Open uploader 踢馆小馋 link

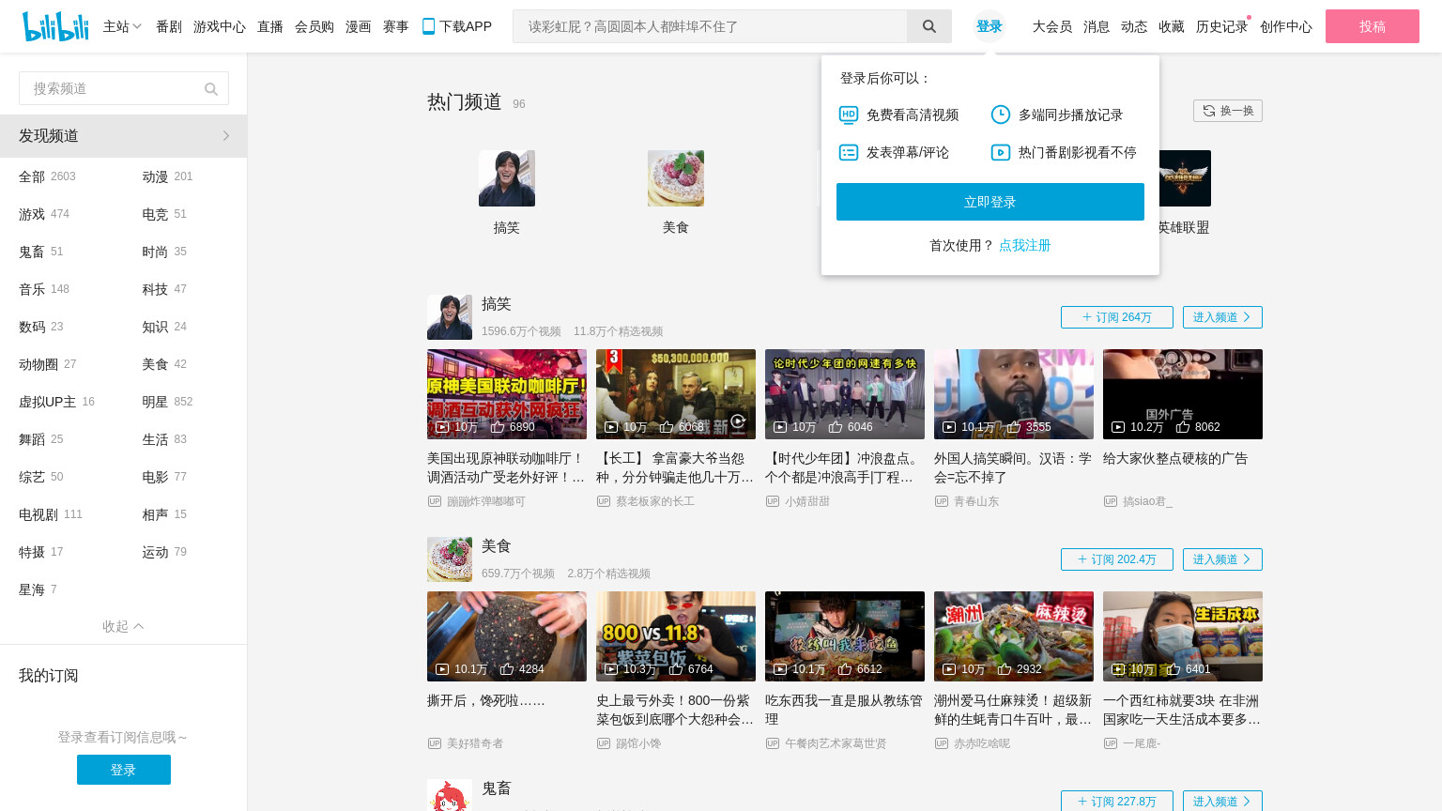coord(638,743)
